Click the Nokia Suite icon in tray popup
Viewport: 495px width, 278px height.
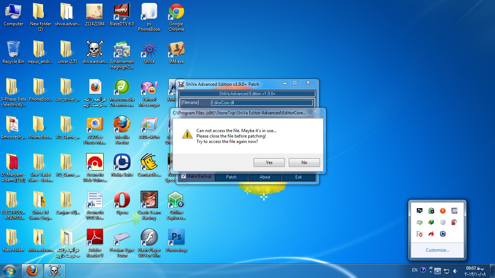pos(442,234)
